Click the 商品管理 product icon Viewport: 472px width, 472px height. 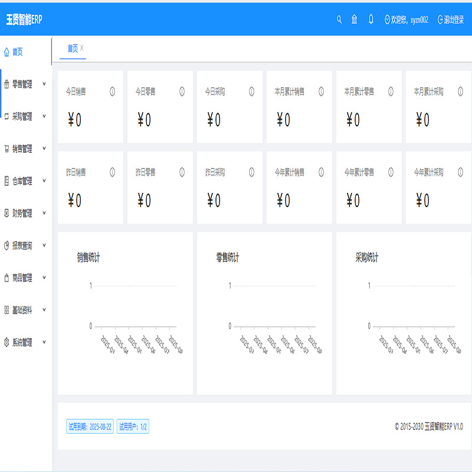(8, 278)
